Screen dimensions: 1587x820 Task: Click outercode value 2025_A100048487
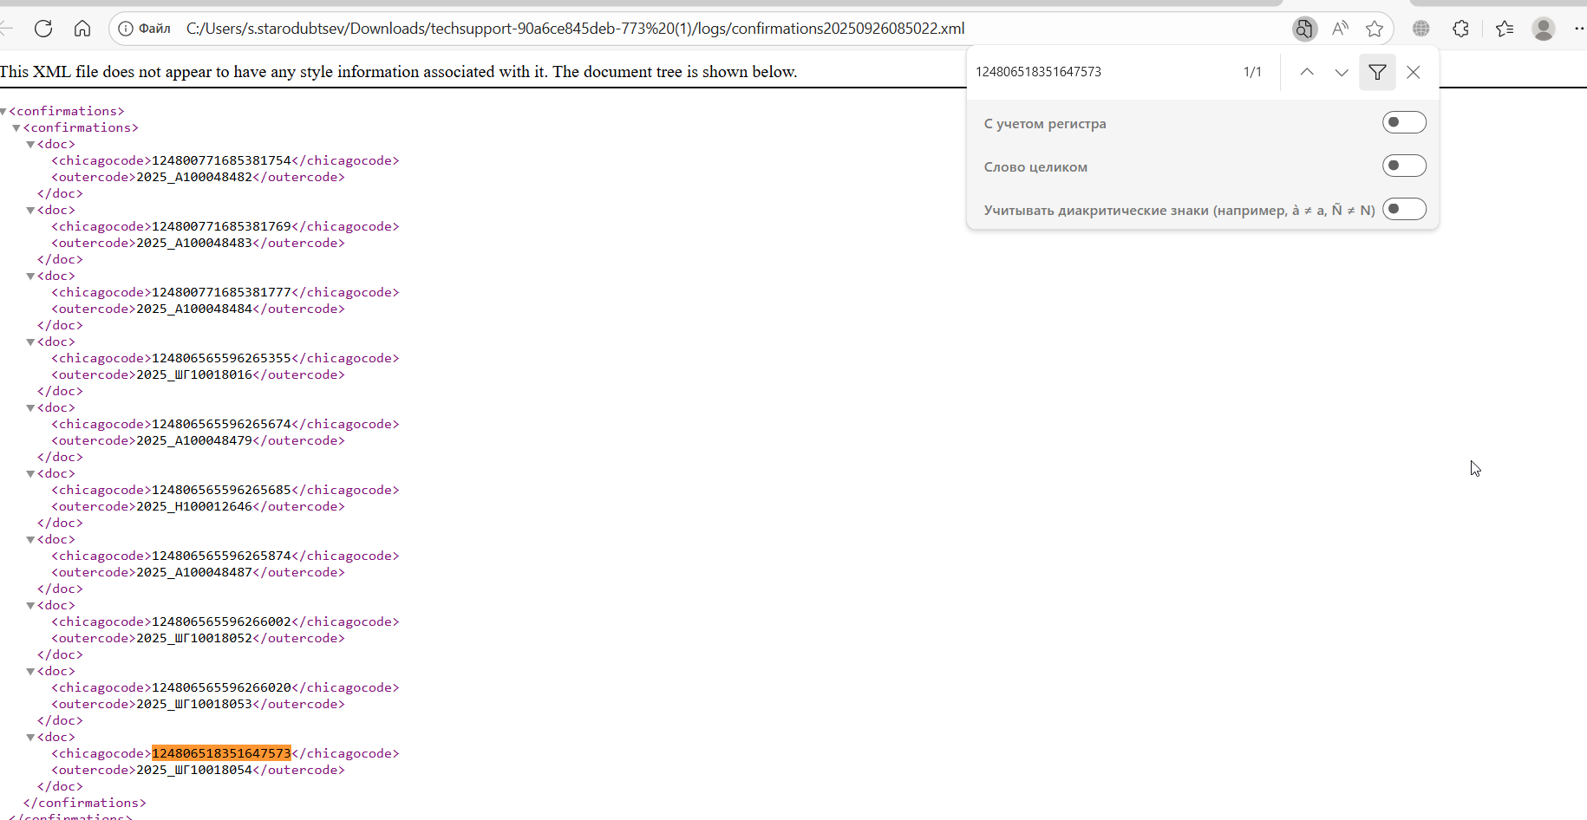(194, 572)
